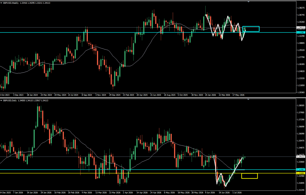Click the 1.34875 price on Daily scale
The height and width of the screenshot is (195, 306).
coord(301,148)
